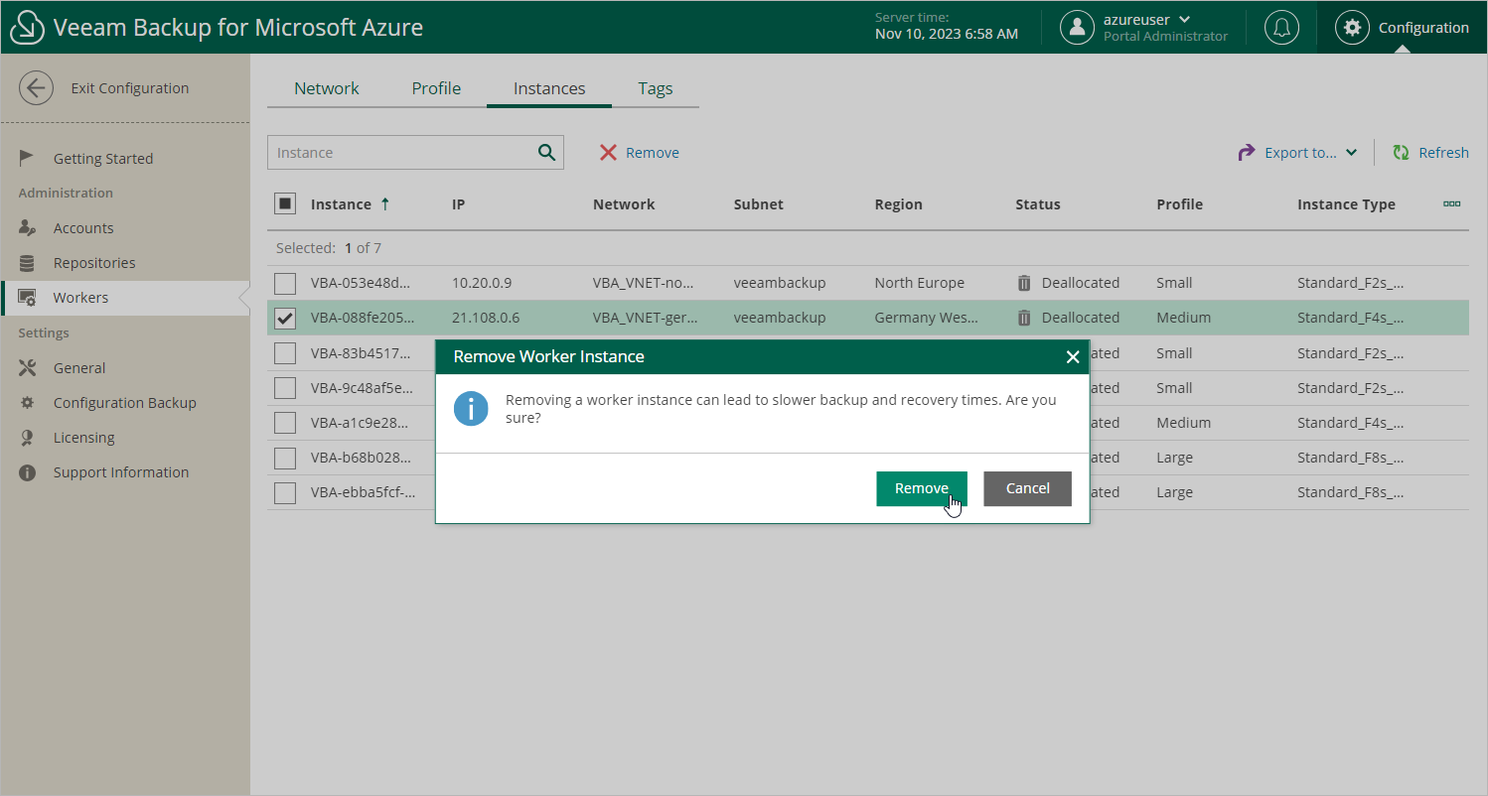Click the red X Remove icon in the toolbar
This screenshot has height=796, width=1488.
608,152
